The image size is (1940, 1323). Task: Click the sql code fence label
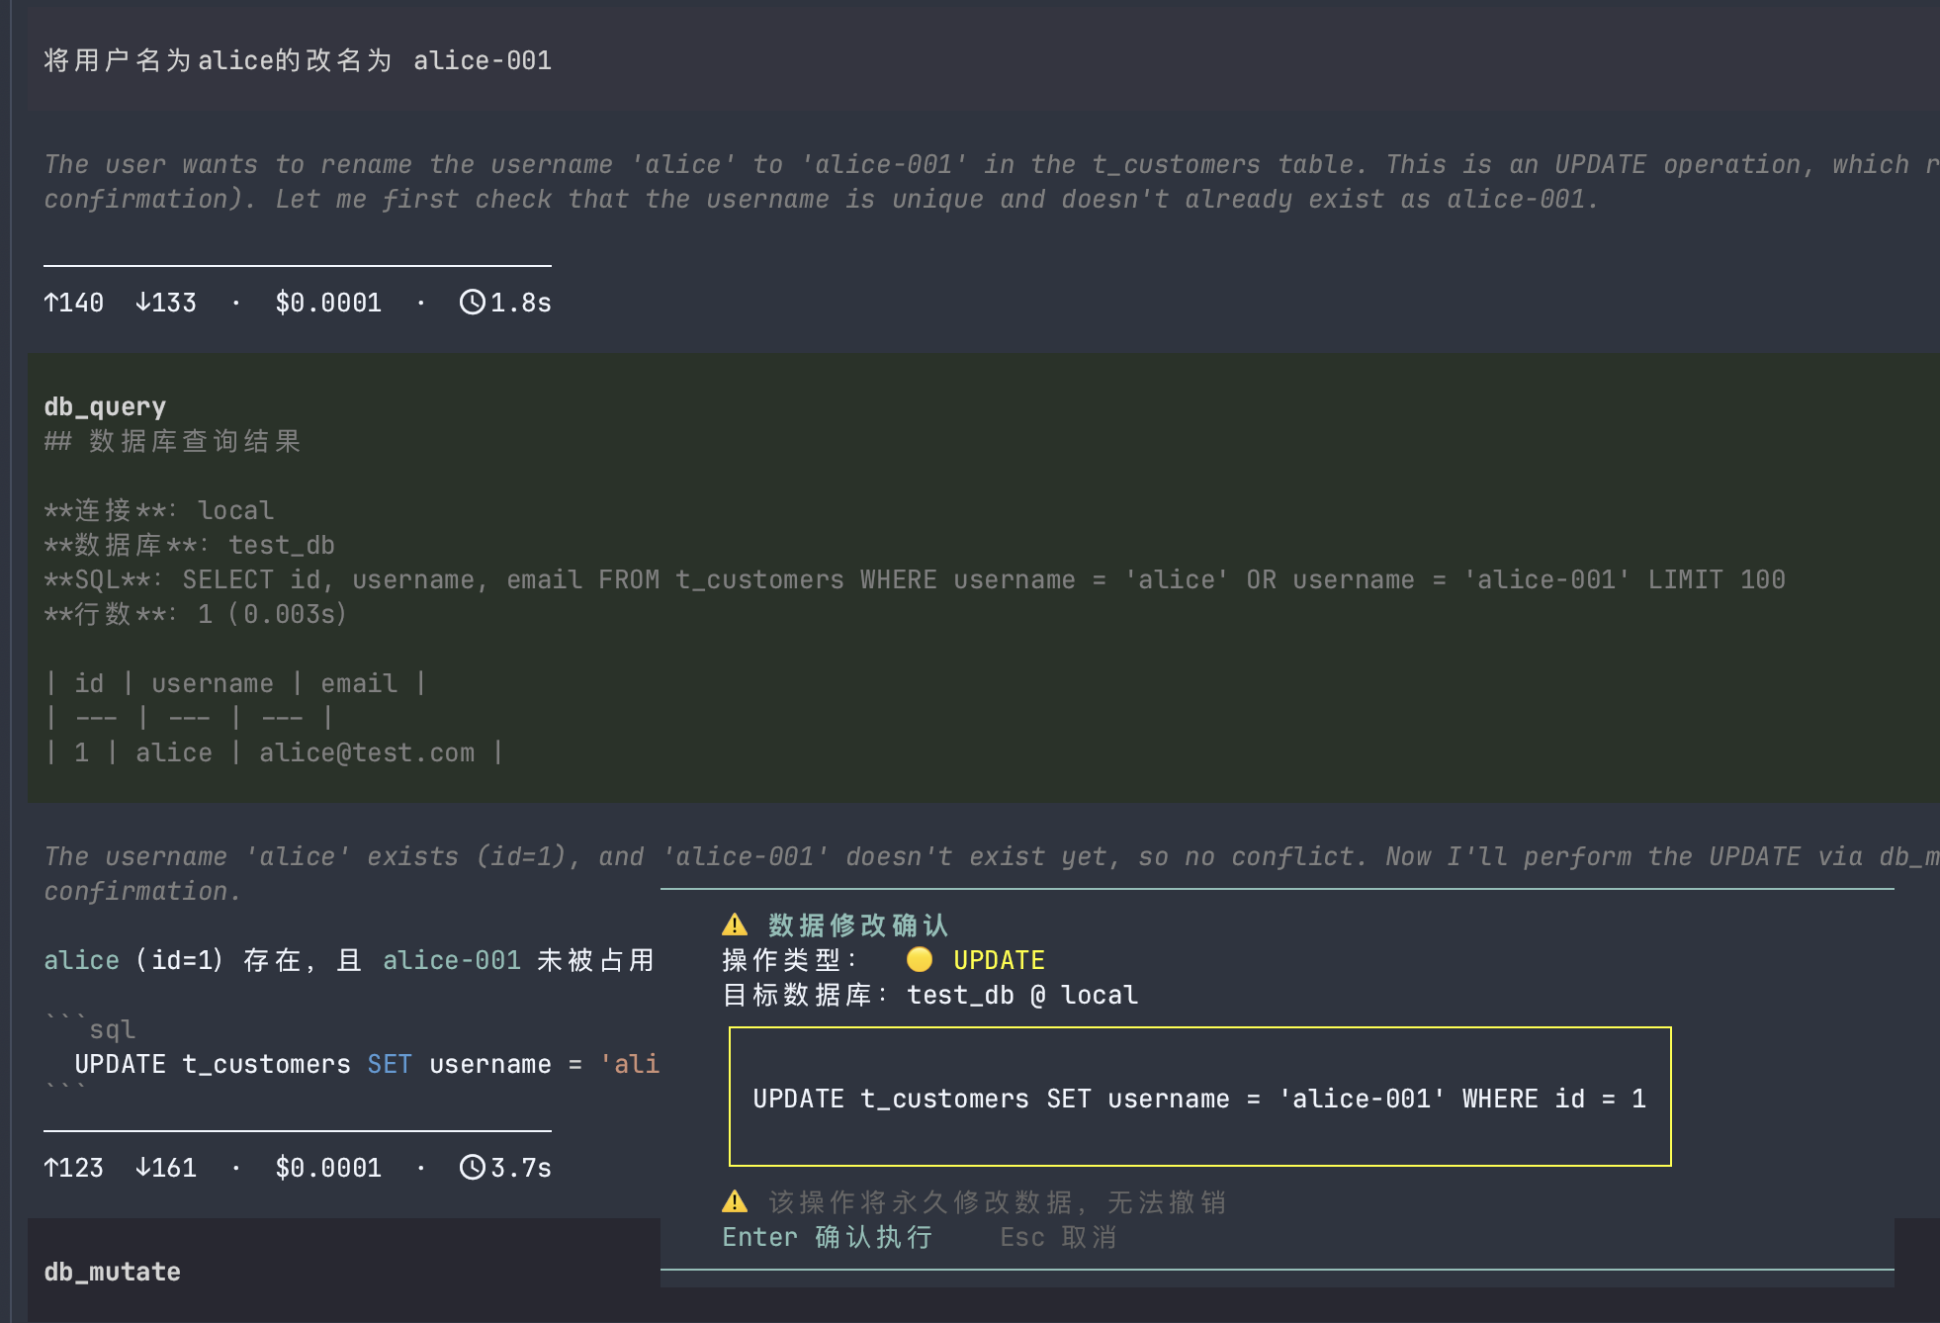112,1029
